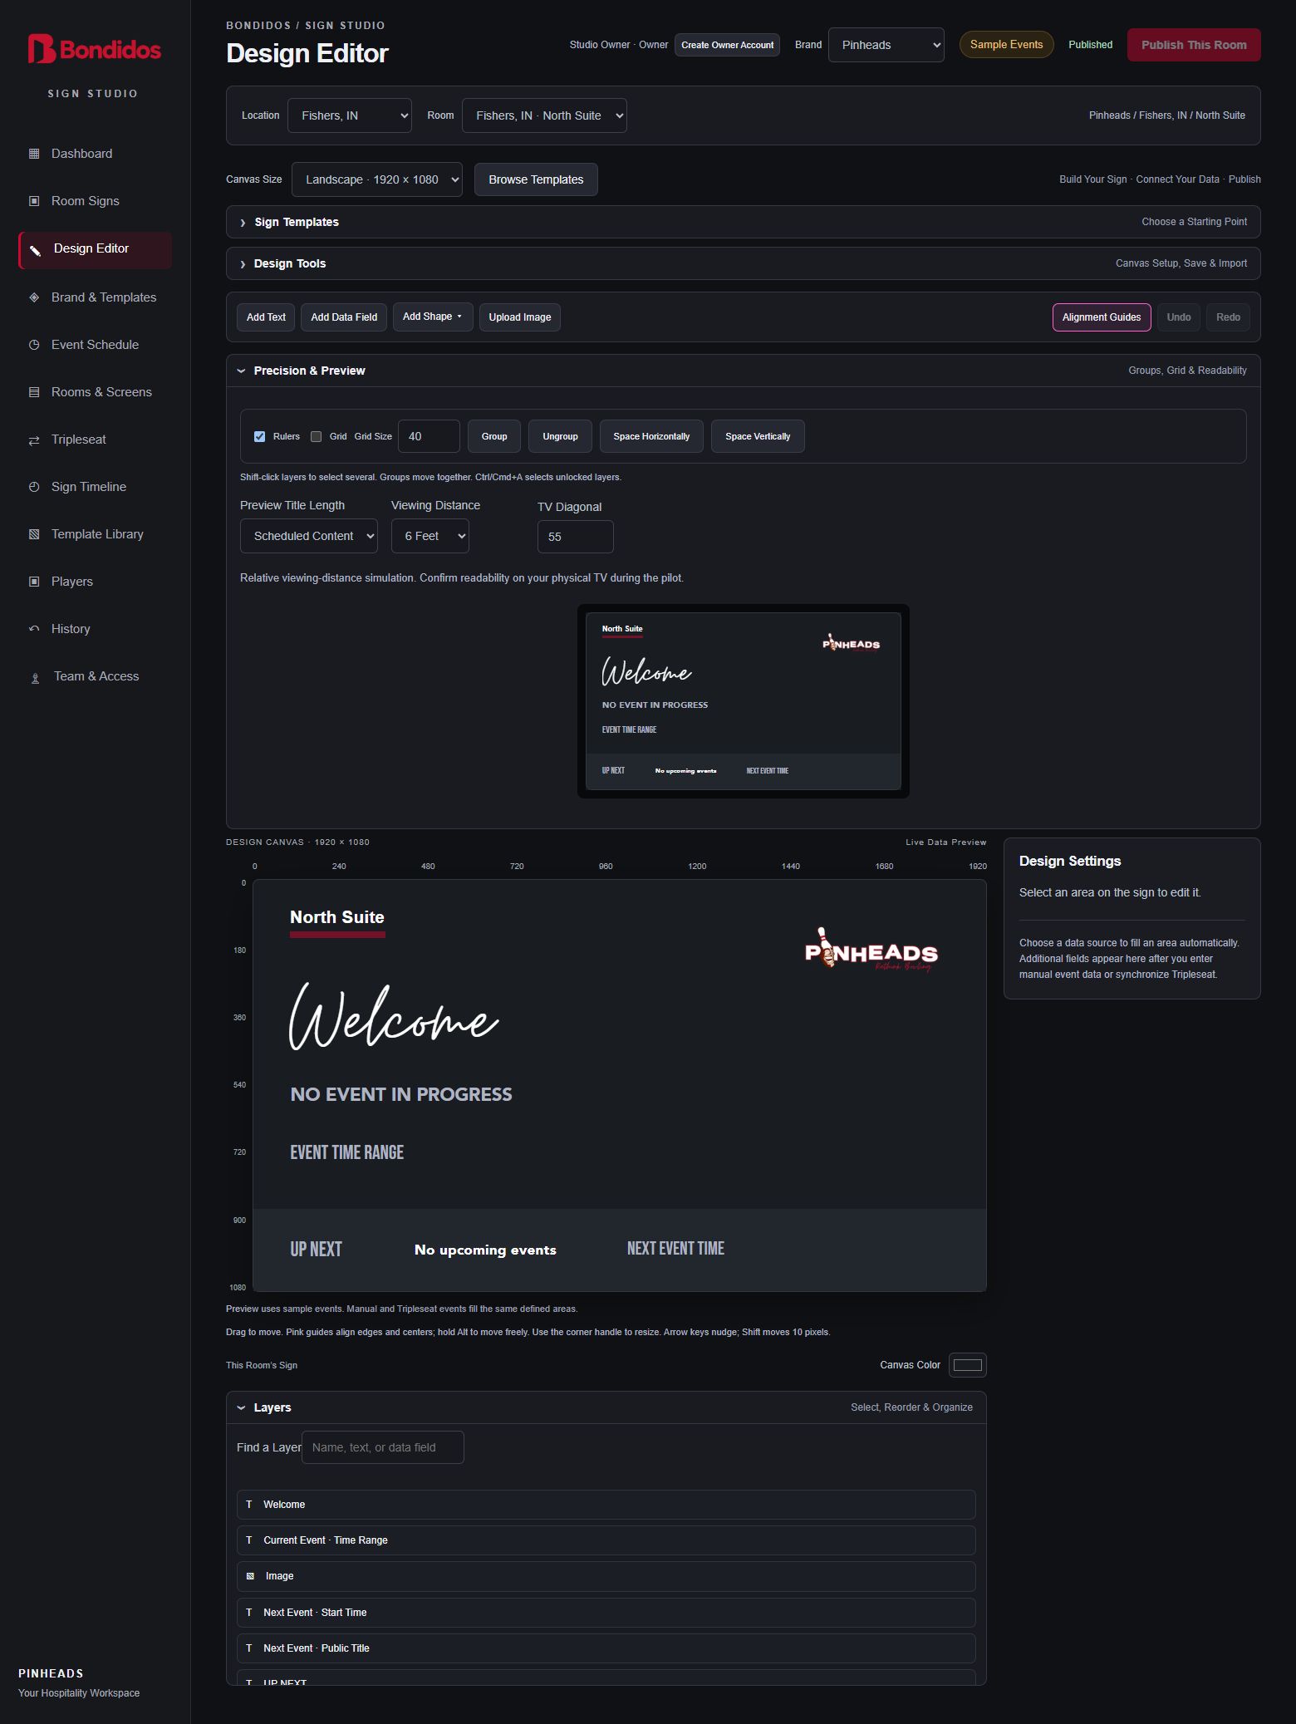This screenshot has height=1724, width=1296.
Task: Click the TV Diagonal input field
Action: pos(575,537)
